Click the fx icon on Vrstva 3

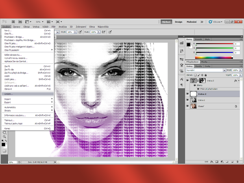point(235,81)
